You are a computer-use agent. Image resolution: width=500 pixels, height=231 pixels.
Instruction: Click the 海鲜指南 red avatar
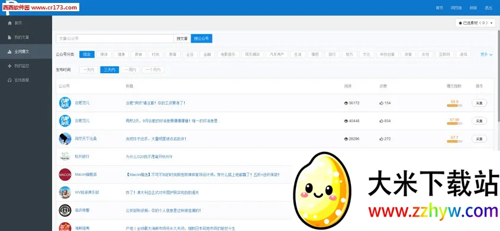[65, 226]
